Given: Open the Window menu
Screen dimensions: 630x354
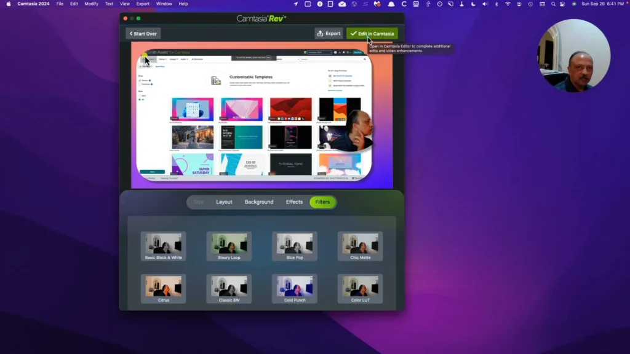Looking at the screenshot, I should (164, 4).
